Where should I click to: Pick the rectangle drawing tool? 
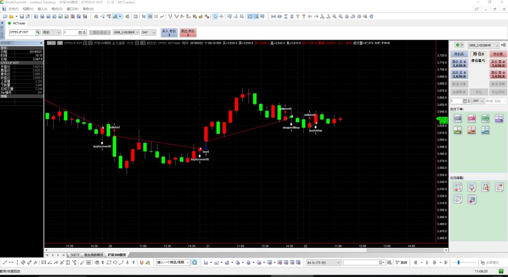pos(109,262)
